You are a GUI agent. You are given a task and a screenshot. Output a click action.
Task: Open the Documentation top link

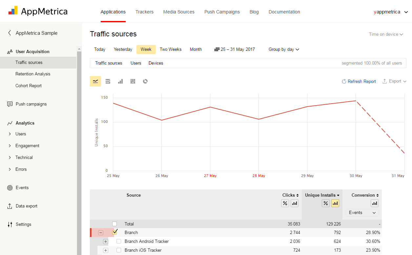point(284,12)
